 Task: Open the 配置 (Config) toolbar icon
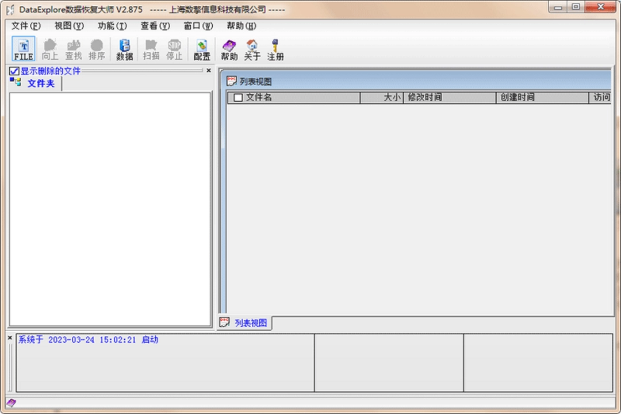tap(202, 49)
